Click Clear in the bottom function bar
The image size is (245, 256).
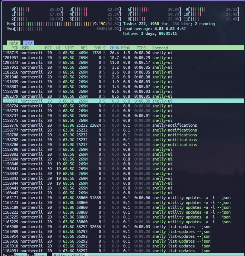tap(41, 255)
